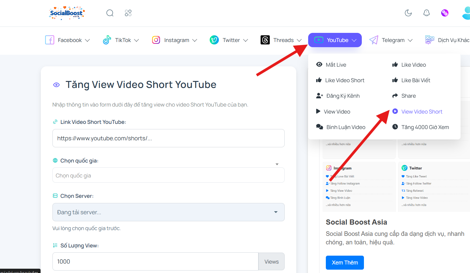Image resolution: width=470 pixels, height=273 pixels.
Task: Click the Instagram logo icon in navbar
Action: click(x=156, y=40)
